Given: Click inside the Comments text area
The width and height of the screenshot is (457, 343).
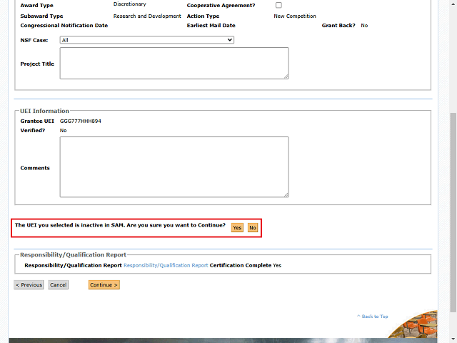Looking at the screenshot, I should click(x=174, y=166).
